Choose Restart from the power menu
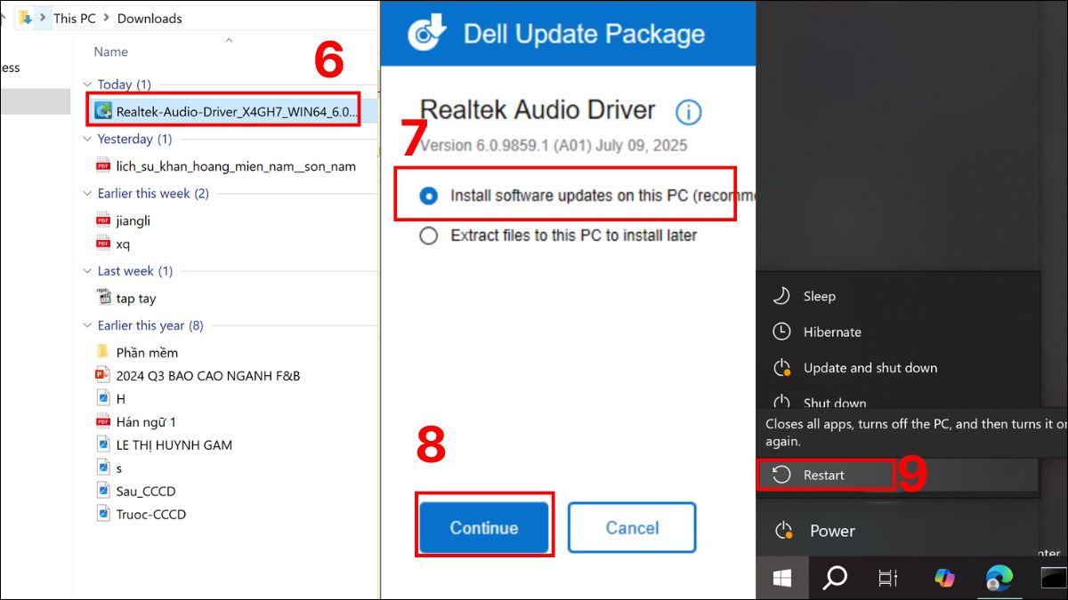Screen dimensions: 1068x600 pyautogui.click(x=826, y=475)
